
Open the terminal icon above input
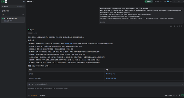click(32, 84)
